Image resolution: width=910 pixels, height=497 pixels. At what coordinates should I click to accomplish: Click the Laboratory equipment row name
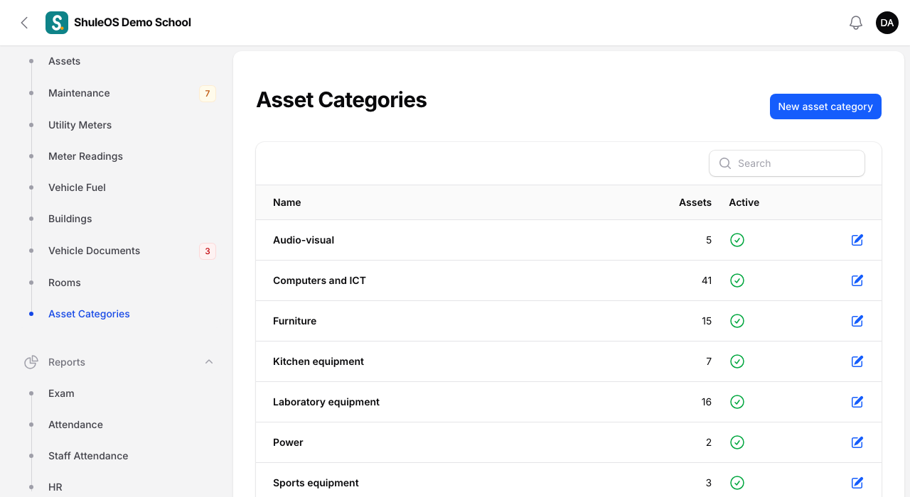click(x=326, y=402)
